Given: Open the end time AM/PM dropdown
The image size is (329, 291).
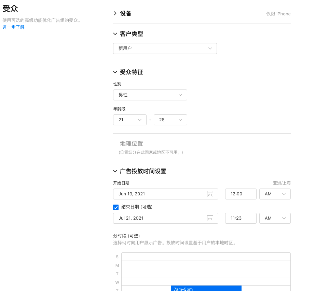Looking at the screenshot, I should (275, 218).
